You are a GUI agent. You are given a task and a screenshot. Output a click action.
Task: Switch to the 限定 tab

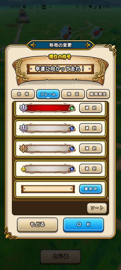click(73, 94)
